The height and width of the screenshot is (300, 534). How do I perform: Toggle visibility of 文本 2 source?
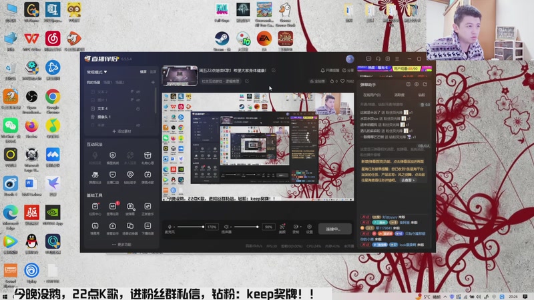(138, 92)
